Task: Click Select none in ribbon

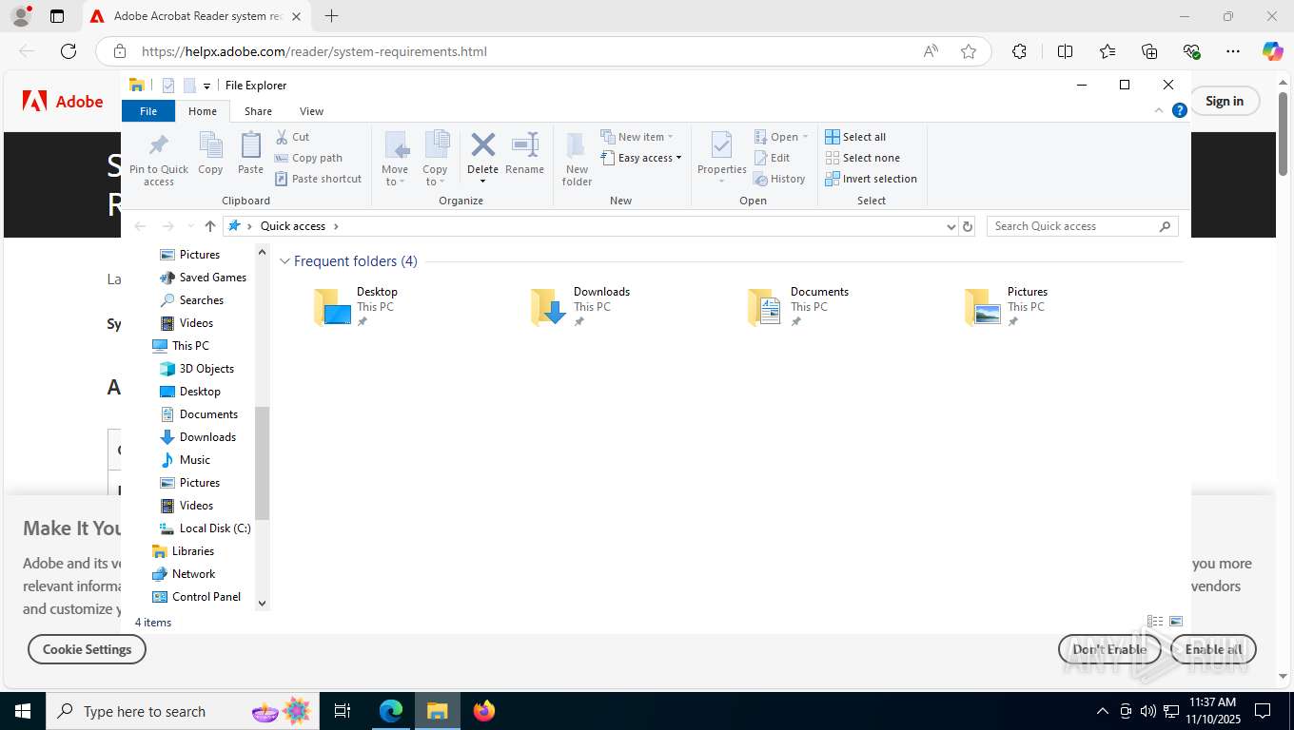Action: tap(862, 158)
